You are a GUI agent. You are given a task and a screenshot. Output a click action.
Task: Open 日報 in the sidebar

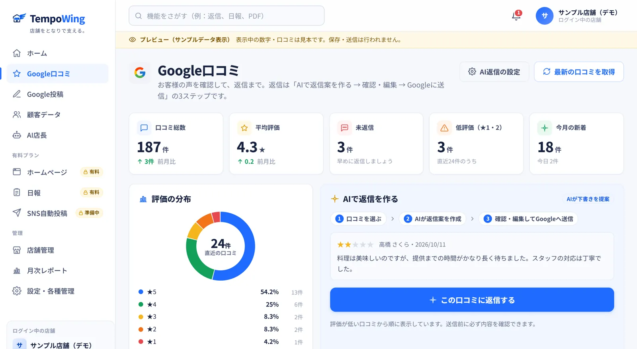(57, 193)
